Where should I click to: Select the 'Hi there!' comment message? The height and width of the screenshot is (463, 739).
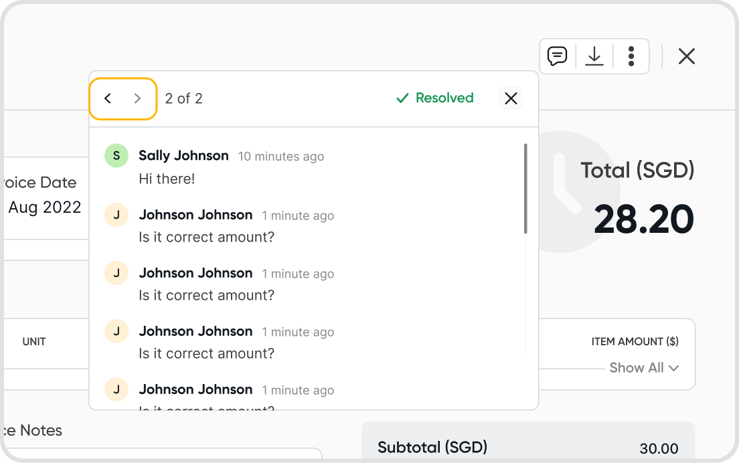[x=167, y=179]
